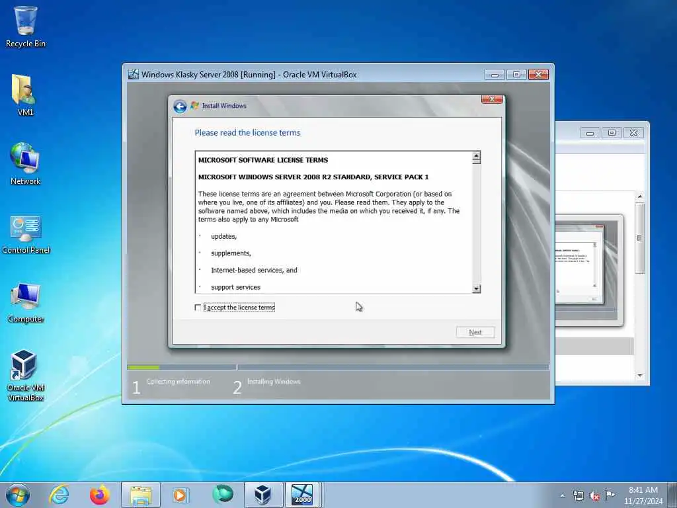The width and height of the screenshot is (677, 508).
Task: Minimize the Windows Klasky Server 2008 VirtualBox window
Action: (x=495, y=75)
